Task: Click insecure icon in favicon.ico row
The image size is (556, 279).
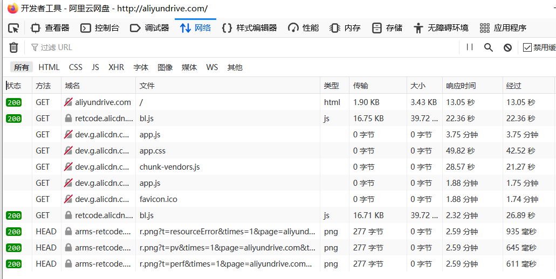Action: tap(68, 199)
